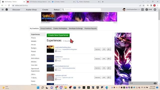This screenshot has width=160, height=90.
Task: Click the privacy icon for random test
Action: [x=56, y=60]
